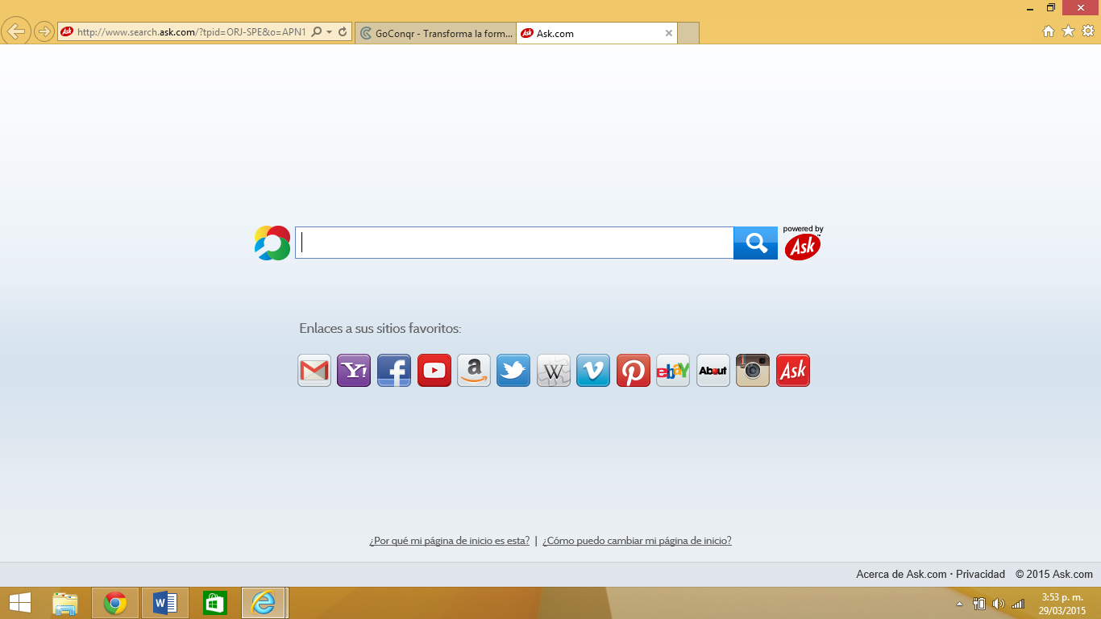Open the Facebook shortcut icon
Image resolution: width=1101 pixels, height=619 pixels.
coord(394,371)
